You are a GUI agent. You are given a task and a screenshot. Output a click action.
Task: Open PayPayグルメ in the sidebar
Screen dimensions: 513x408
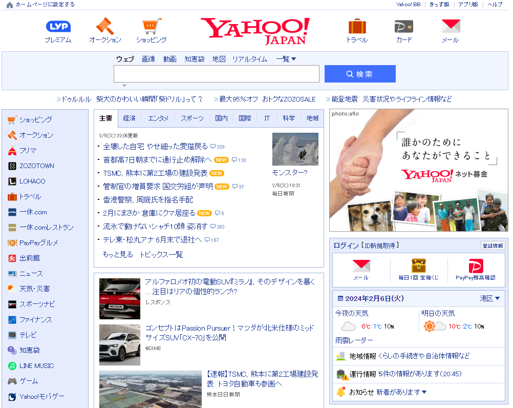pyautogui.click(x=38, y=243)
